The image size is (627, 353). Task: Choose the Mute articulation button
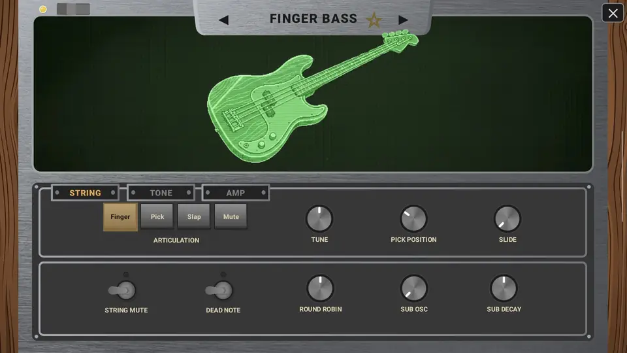click(x=231, y=216)
